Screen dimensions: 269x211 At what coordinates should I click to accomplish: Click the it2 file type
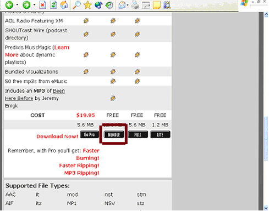[39, 203]
